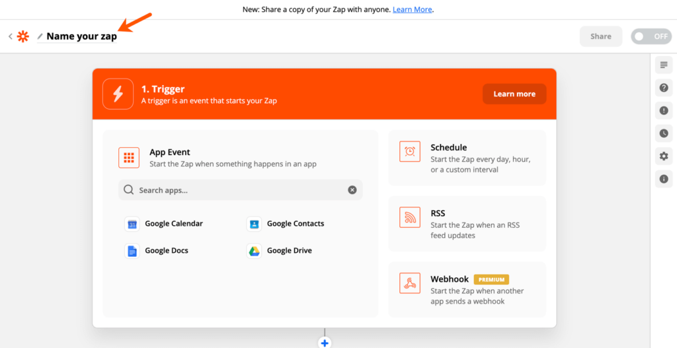This screenshot has width=677, height=348.
Task: Toggle the zap ON/OFF switch
Action: 651,36
